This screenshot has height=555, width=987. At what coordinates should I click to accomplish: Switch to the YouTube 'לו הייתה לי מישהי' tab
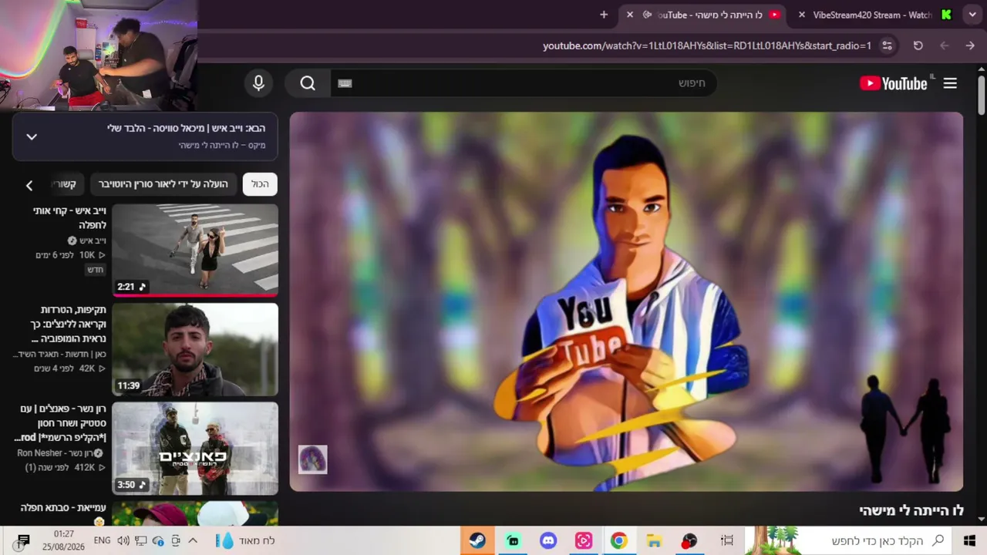[704, 15]
